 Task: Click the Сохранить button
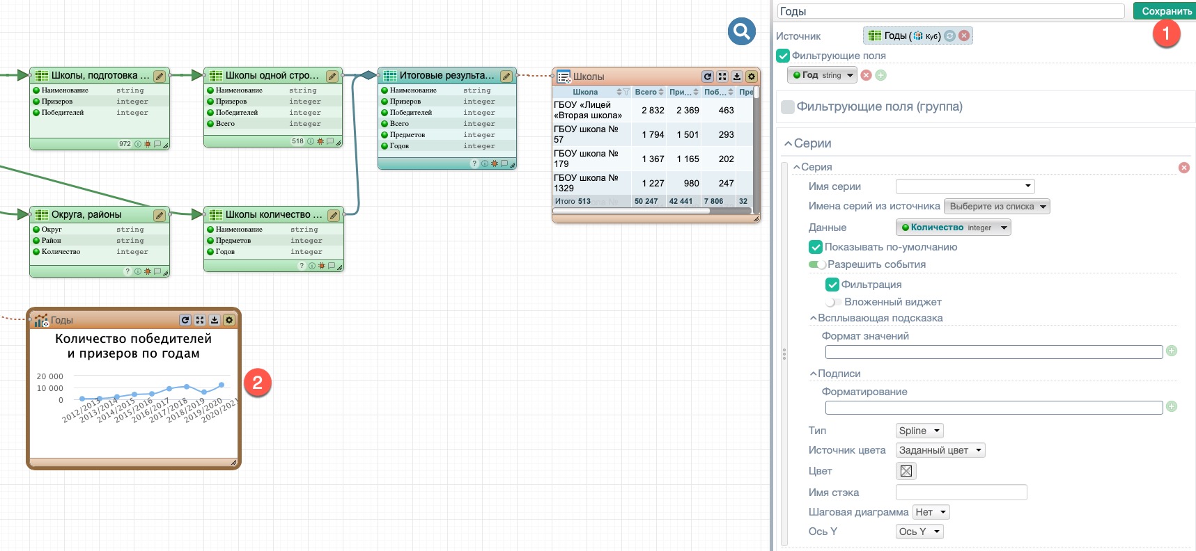(x=1165, y=11)
